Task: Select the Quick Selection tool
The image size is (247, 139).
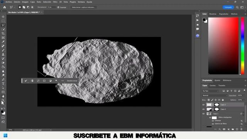Action: point(3,29)
